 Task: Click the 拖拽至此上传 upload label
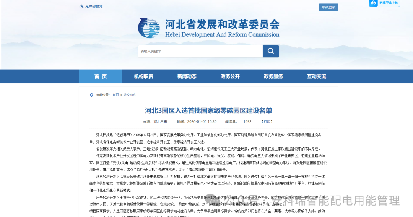coord(389,3)
